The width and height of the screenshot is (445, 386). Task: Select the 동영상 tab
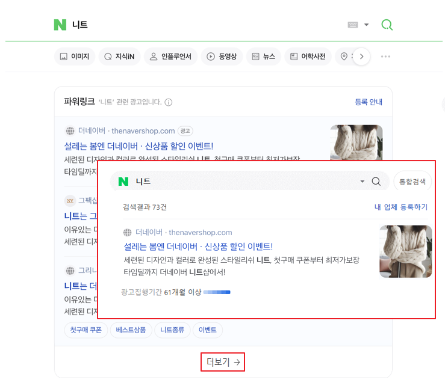pos(222,57)
